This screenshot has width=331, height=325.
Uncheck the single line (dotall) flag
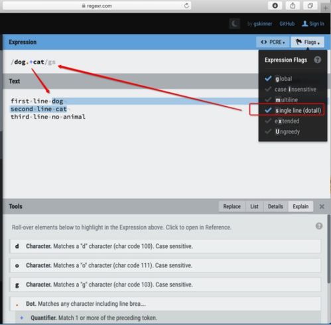[x=293, y=110]
